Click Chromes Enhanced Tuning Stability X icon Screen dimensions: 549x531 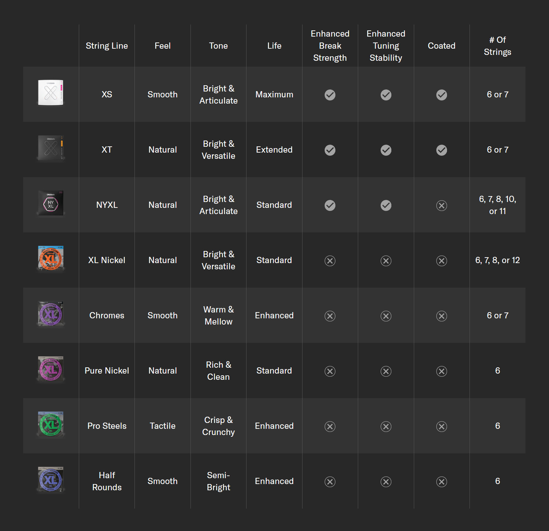point(386,316)
